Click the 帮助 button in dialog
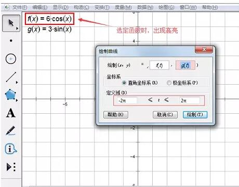Viewport: 239px width, 187px height. 116,115
